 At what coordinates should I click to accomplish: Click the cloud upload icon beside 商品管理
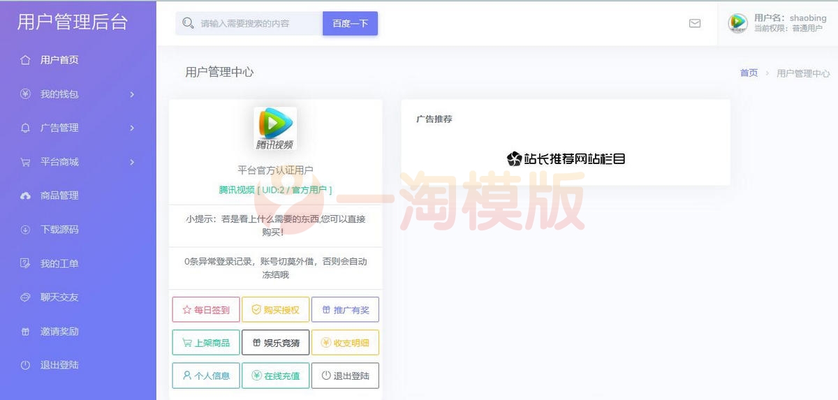tap(26, 195)
